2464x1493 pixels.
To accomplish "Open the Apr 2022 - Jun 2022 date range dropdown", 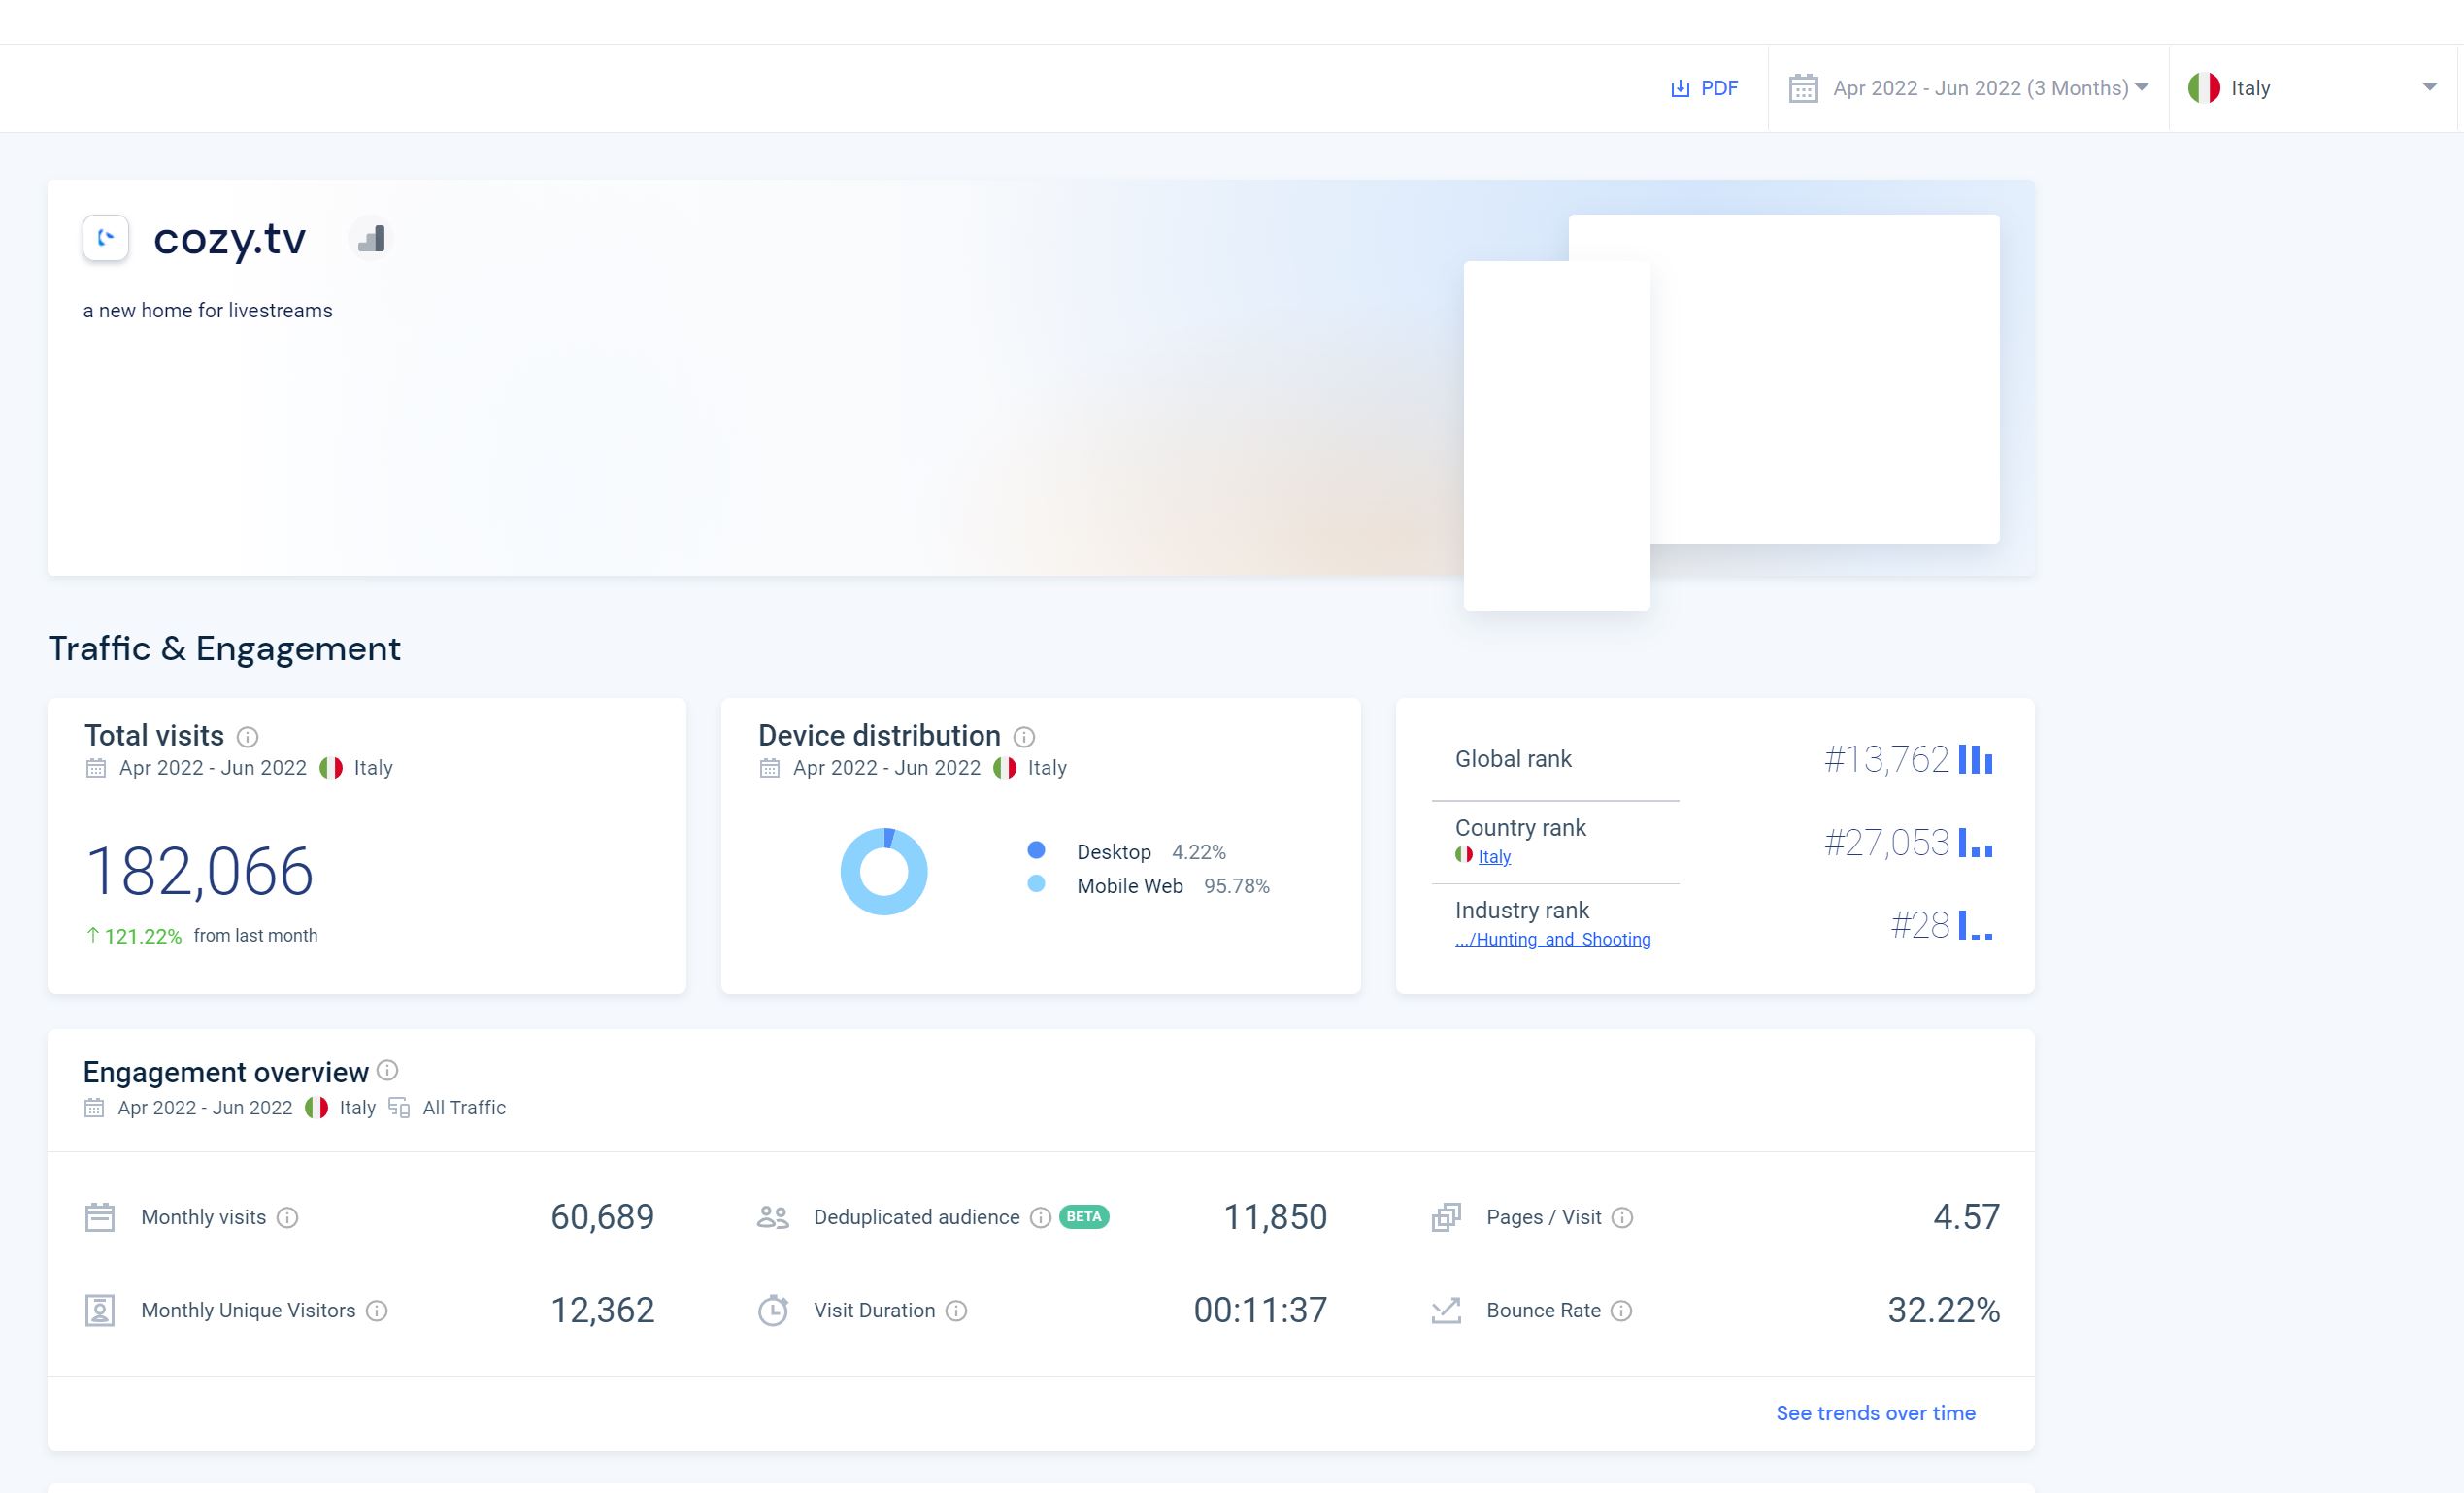I will pos(1968,88).
